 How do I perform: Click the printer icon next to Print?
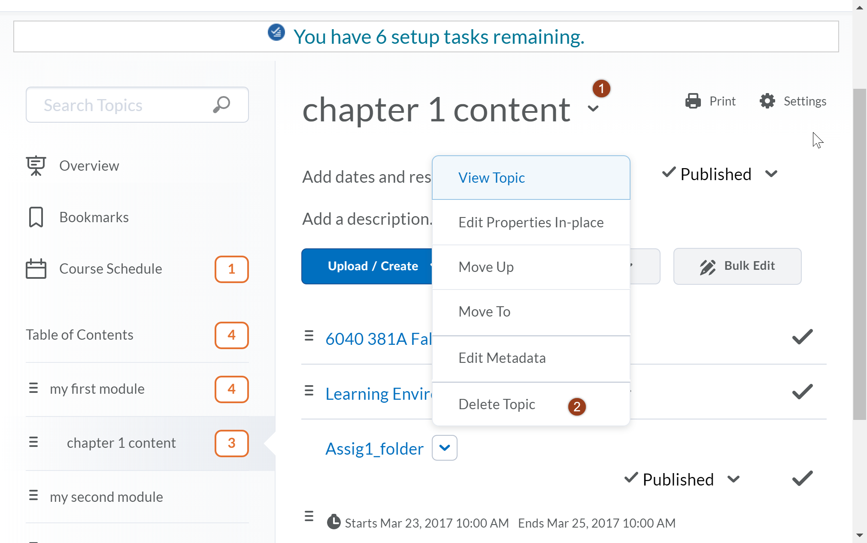point(693,101)
